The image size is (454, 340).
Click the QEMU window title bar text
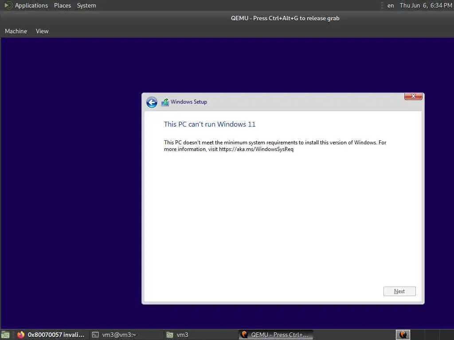tap(285, 18)
